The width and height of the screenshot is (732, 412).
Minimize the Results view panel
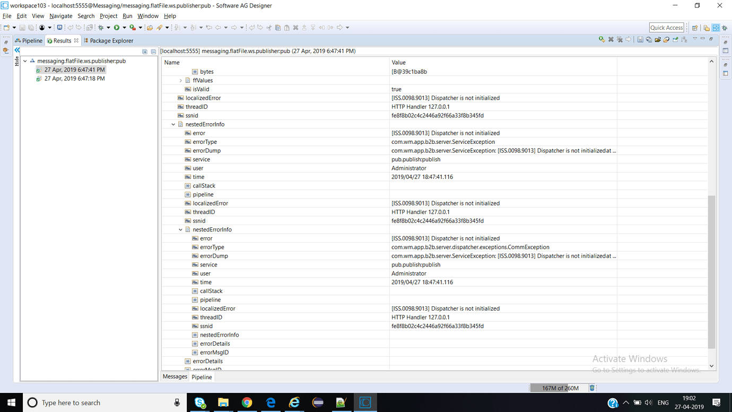pyautogui.click(x=703, y=39)
